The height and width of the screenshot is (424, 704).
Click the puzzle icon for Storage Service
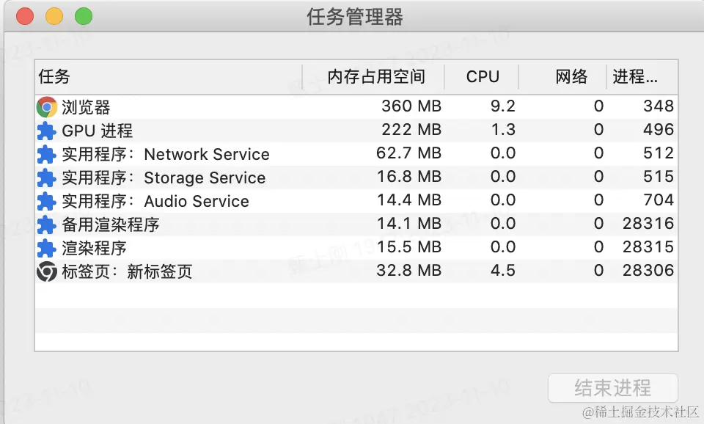[x=47, y=178]
